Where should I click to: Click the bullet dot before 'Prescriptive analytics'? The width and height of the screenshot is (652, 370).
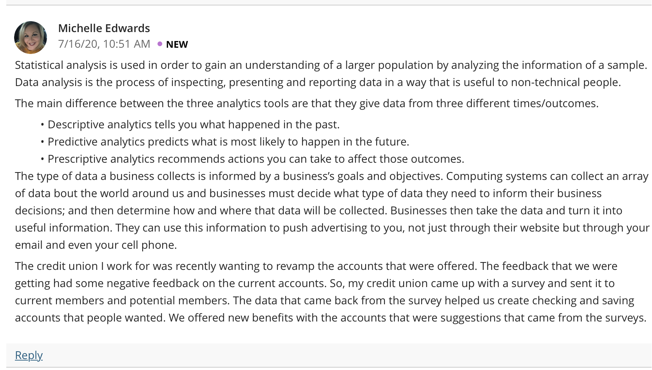click(x=42, y=159)
